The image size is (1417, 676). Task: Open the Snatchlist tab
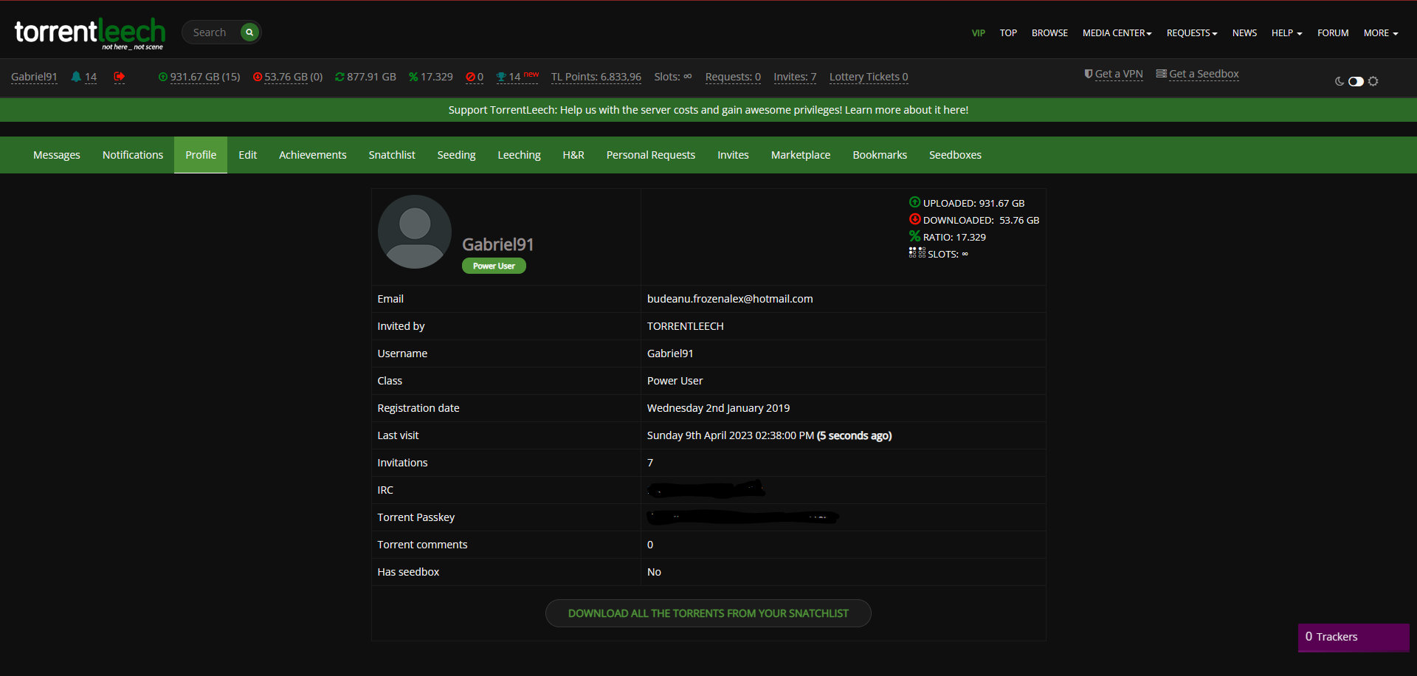[x=392, y=155]
